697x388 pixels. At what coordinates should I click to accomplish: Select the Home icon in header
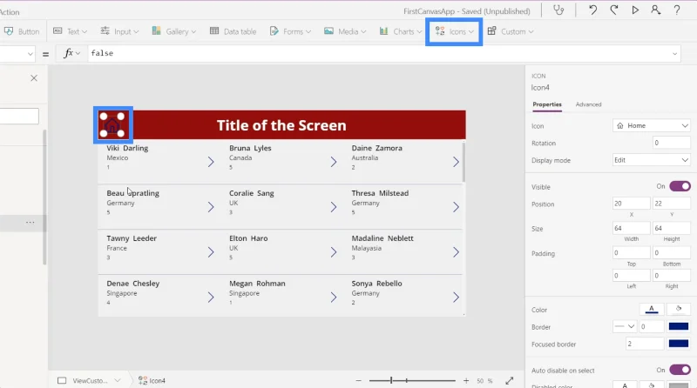pyautogui.click(x=112, y=125)
